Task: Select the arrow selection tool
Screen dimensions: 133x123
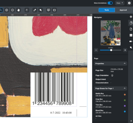Action: [41, 10]
